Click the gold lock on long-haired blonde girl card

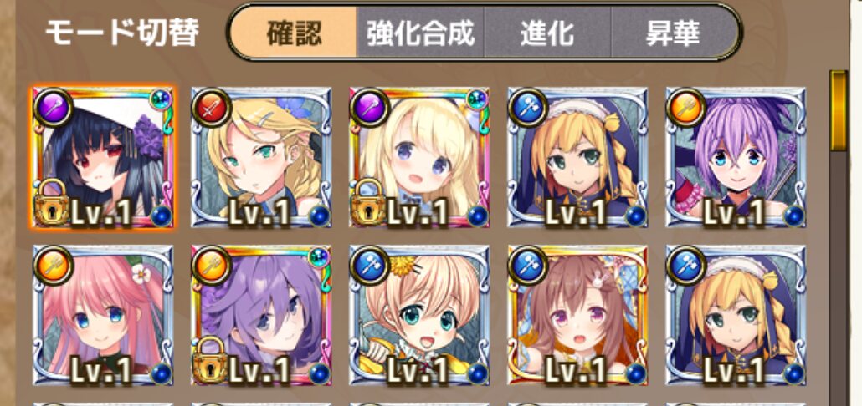(x=368, y=202)
